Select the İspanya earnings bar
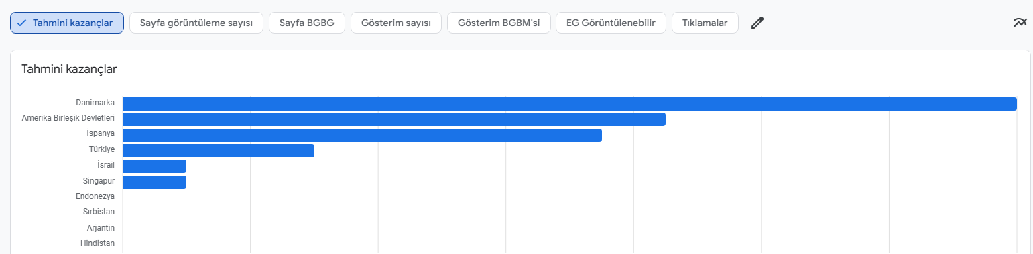 point(362,135)
